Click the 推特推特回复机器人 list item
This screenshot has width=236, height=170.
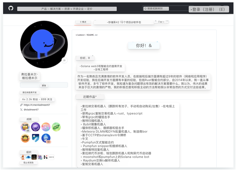pyautogui.click(x=95, y=150)
